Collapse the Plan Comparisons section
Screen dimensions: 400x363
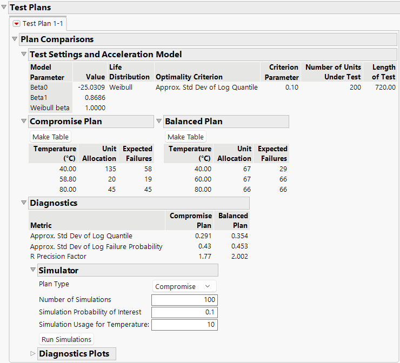point(15,39)
